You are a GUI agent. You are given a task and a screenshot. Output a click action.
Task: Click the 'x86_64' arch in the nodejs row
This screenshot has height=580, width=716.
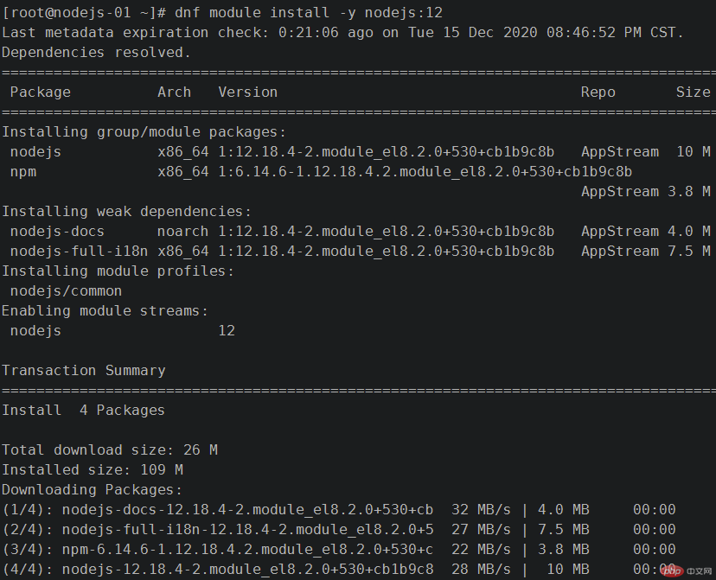pyautogui.click(x=182, y=152)
